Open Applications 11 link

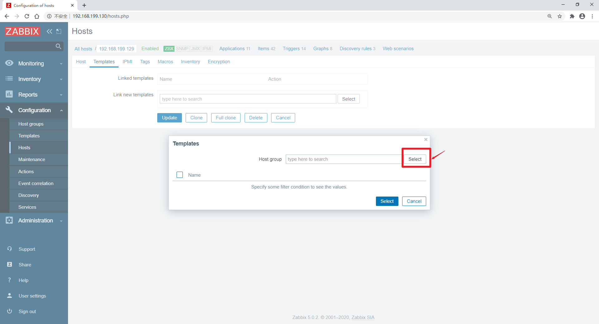(x=235, y=49)
